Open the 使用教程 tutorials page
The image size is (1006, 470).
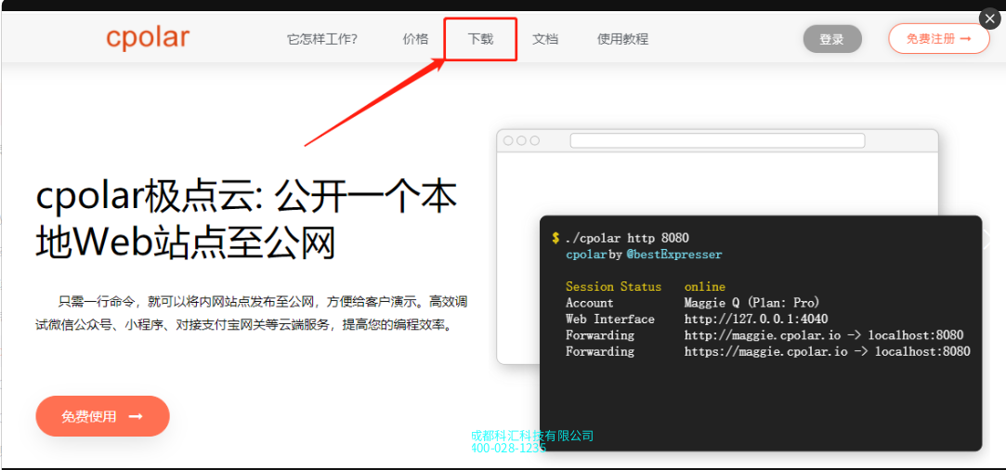click(623, 39)
